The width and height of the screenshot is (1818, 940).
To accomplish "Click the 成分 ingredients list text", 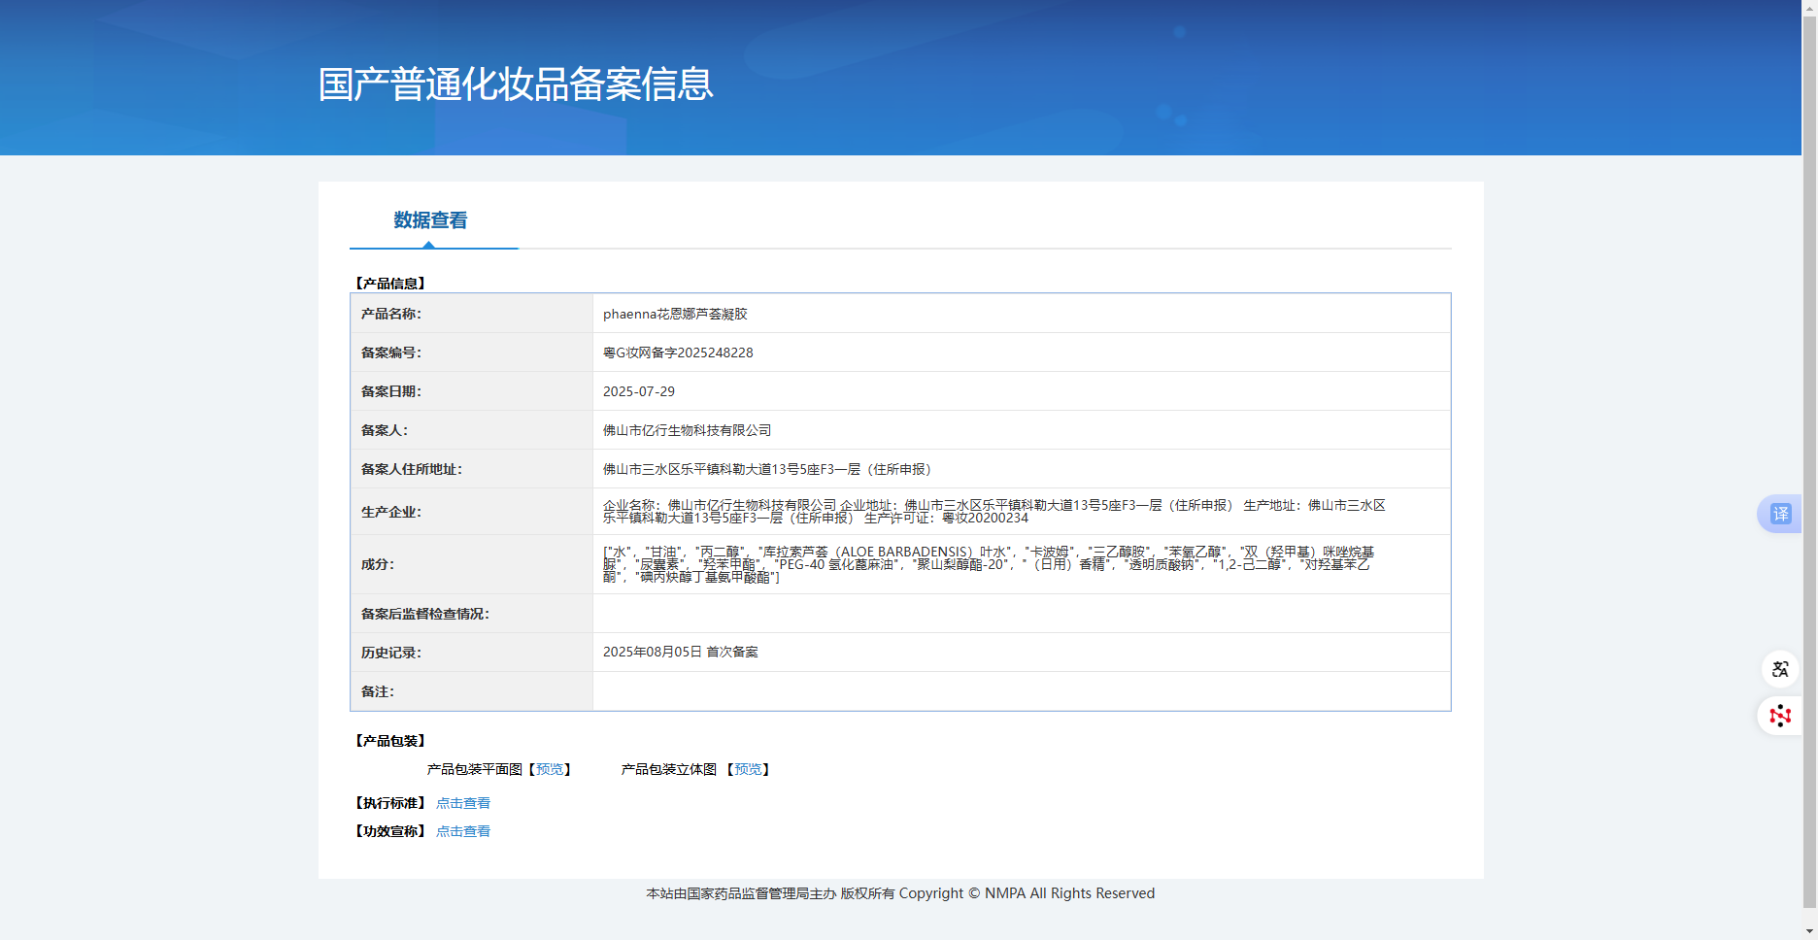I will [x=986, y=564].
